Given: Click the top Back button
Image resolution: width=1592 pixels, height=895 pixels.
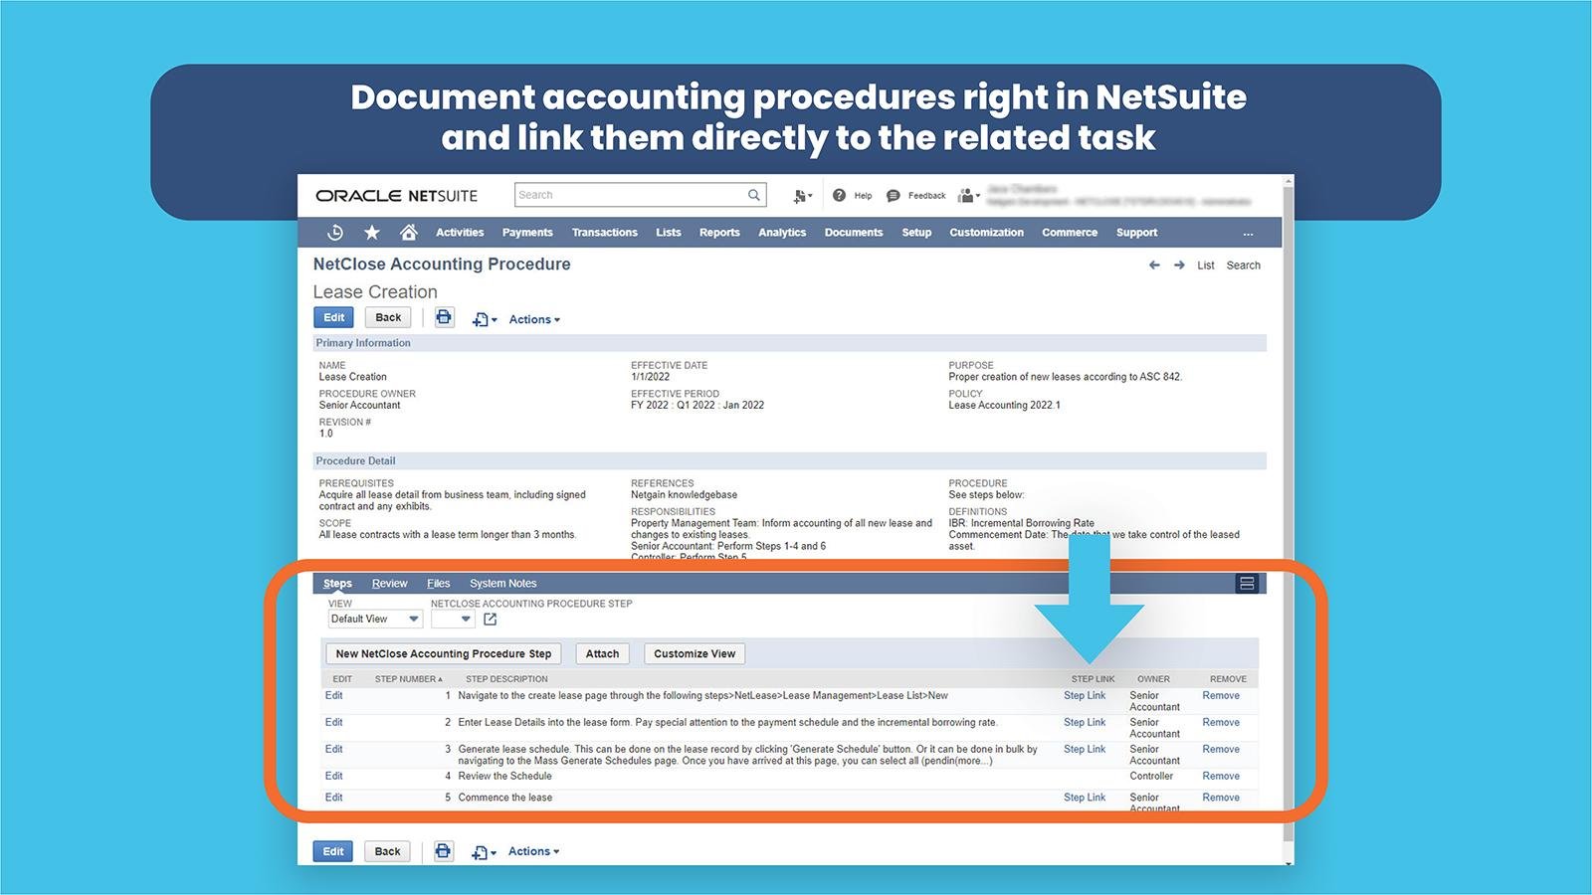Looking at the screenshot, I should [388, 318].
